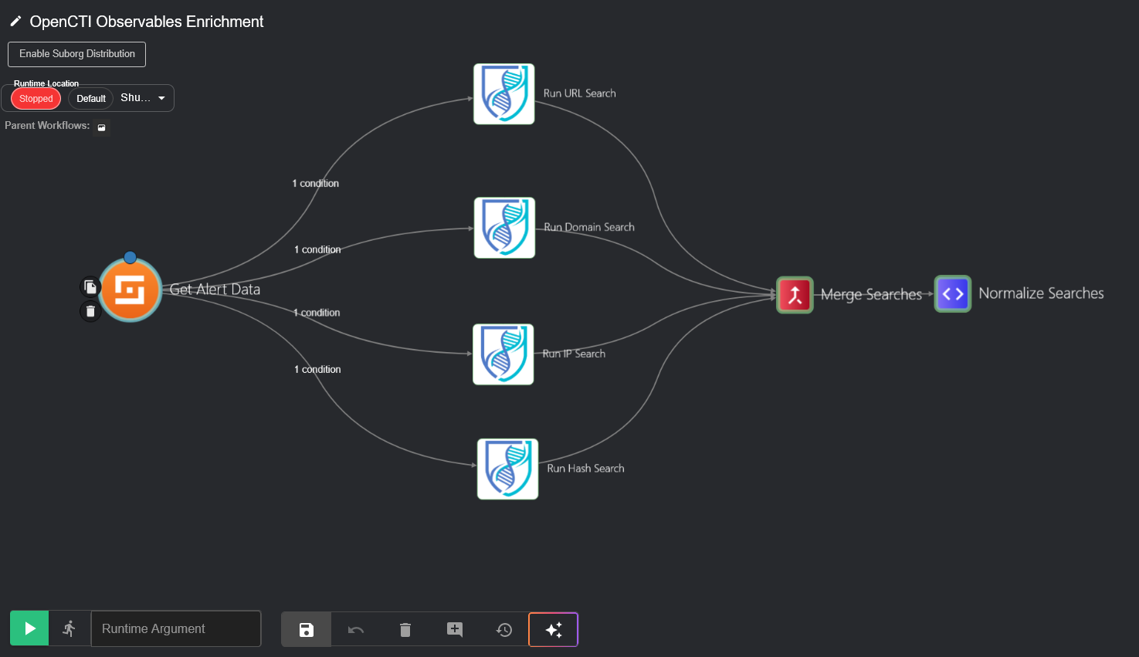Click the undo arrow in the bottom toolbar

(x=356, y=629)
